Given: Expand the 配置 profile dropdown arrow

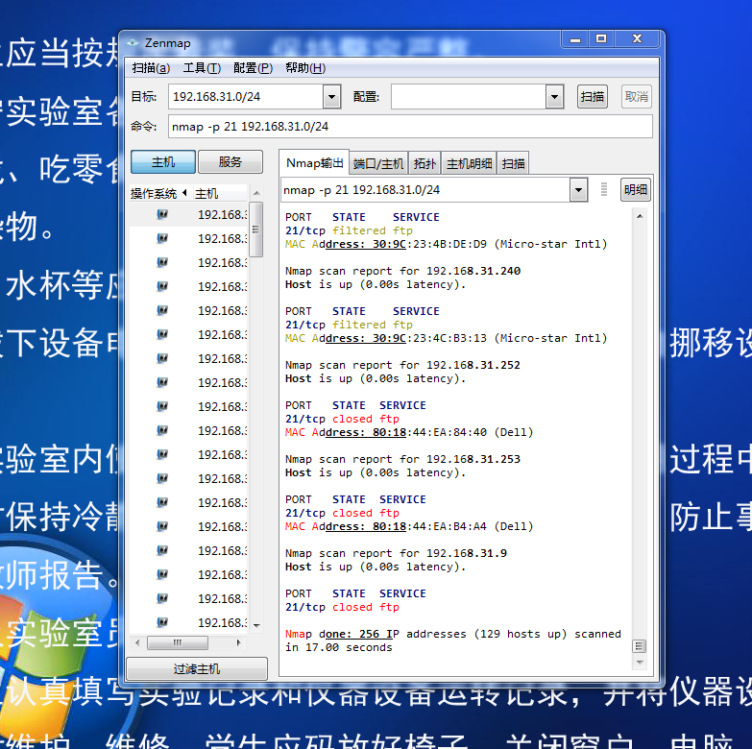Looking at the screenshot, I should pyautogui.click(x=554, y=97).
